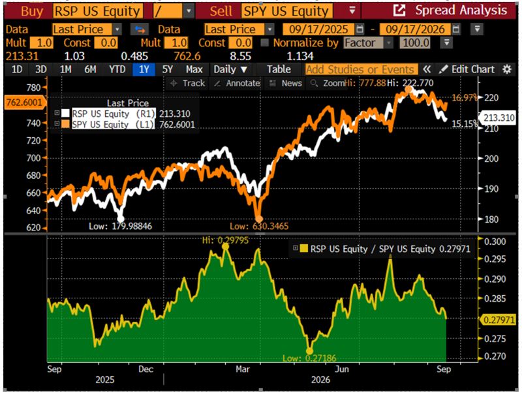Screen dimensions: 522x395
Task: Click the 16.97% return label
Action: [465, 97]
